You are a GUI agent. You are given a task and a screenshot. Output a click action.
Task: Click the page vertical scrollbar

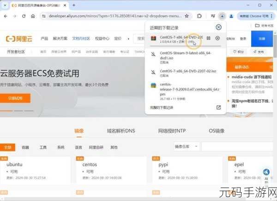coord(275,46)
